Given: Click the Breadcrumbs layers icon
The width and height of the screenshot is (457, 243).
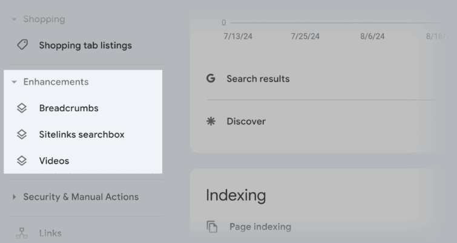Looking at the screenshot, I should [22, 108].
